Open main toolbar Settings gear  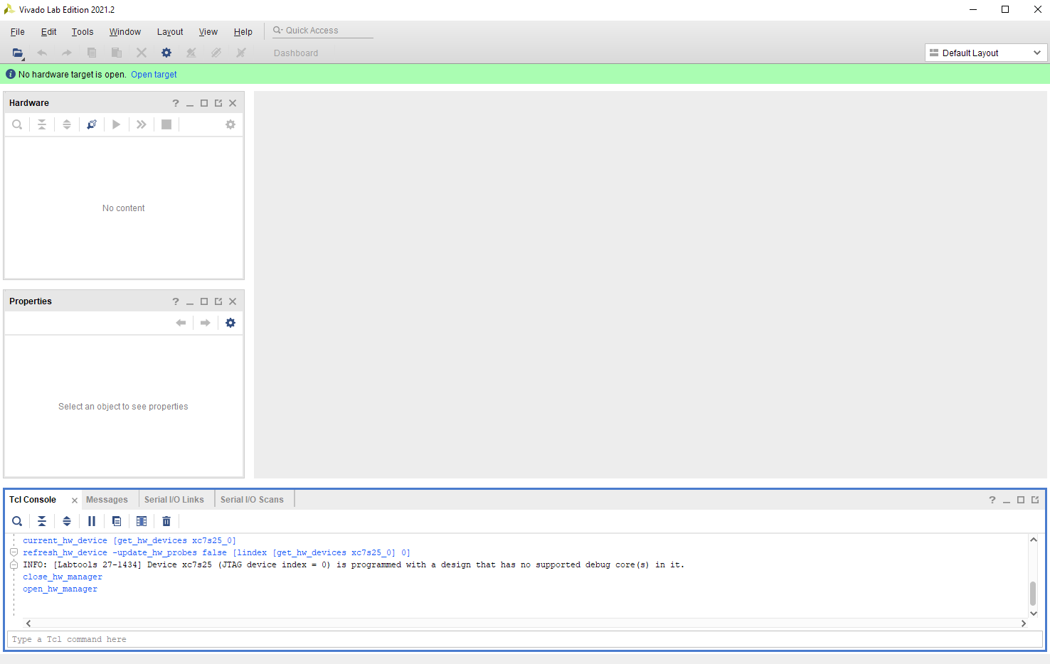pyautogui.click(x=166, y=53)
